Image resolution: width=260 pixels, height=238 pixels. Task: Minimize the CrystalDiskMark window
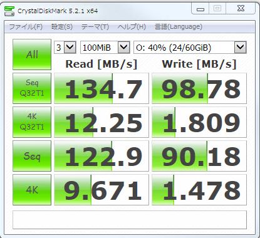click(x=200, y=9)
